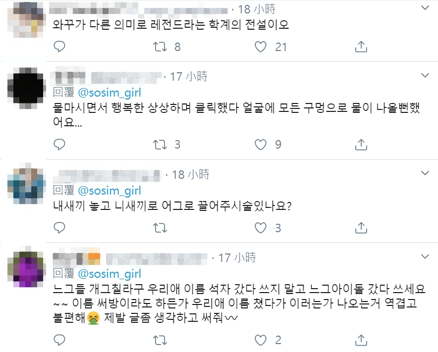Retweet the tweet with 8 retweets
Viewport: 438px width, 352px height.
coord(160,47)
